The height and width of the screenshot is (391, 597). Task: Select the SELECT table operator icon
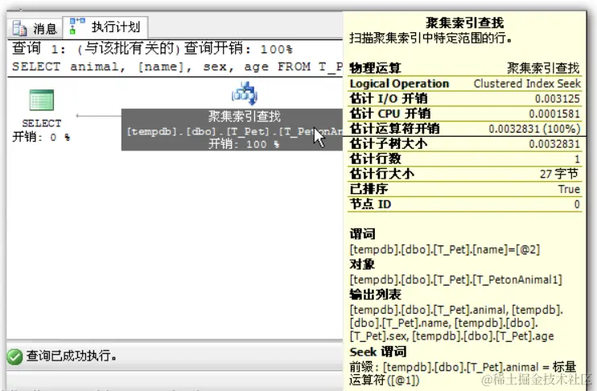[42, 100]
